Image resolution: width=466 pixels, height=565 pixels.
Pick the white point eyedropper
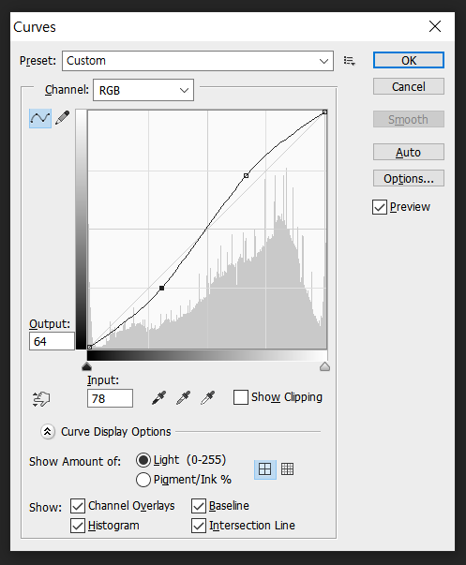click(x=208, y=398)
